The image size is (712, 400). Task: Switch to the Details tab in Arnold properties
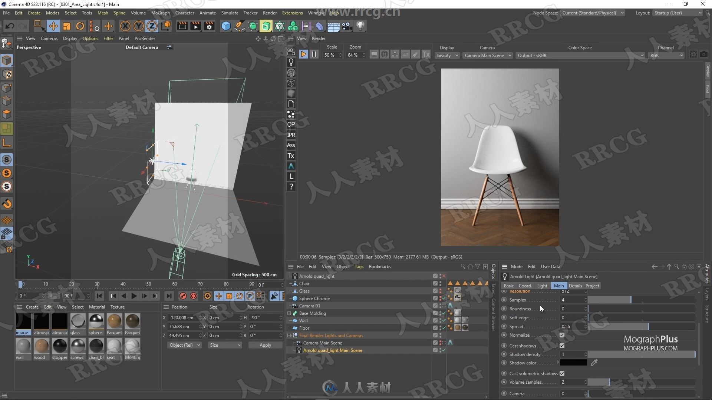point(574,285)
